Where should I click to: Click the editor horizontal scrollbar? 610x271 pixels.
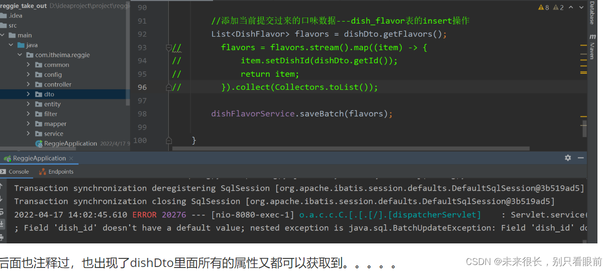351,149
